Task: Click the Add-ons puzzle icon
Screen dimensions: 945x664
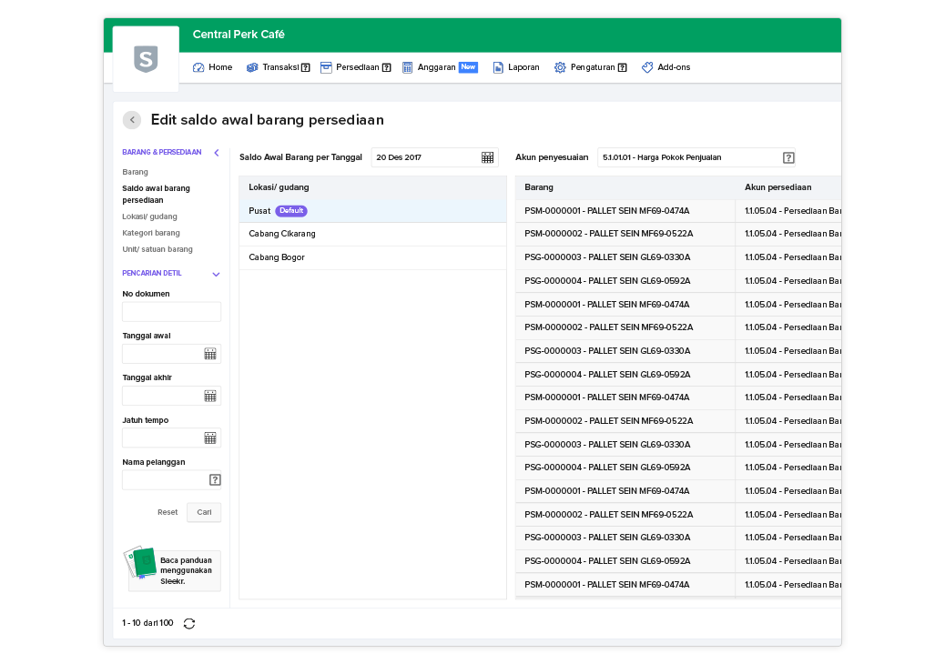Action: pos(647,67)
